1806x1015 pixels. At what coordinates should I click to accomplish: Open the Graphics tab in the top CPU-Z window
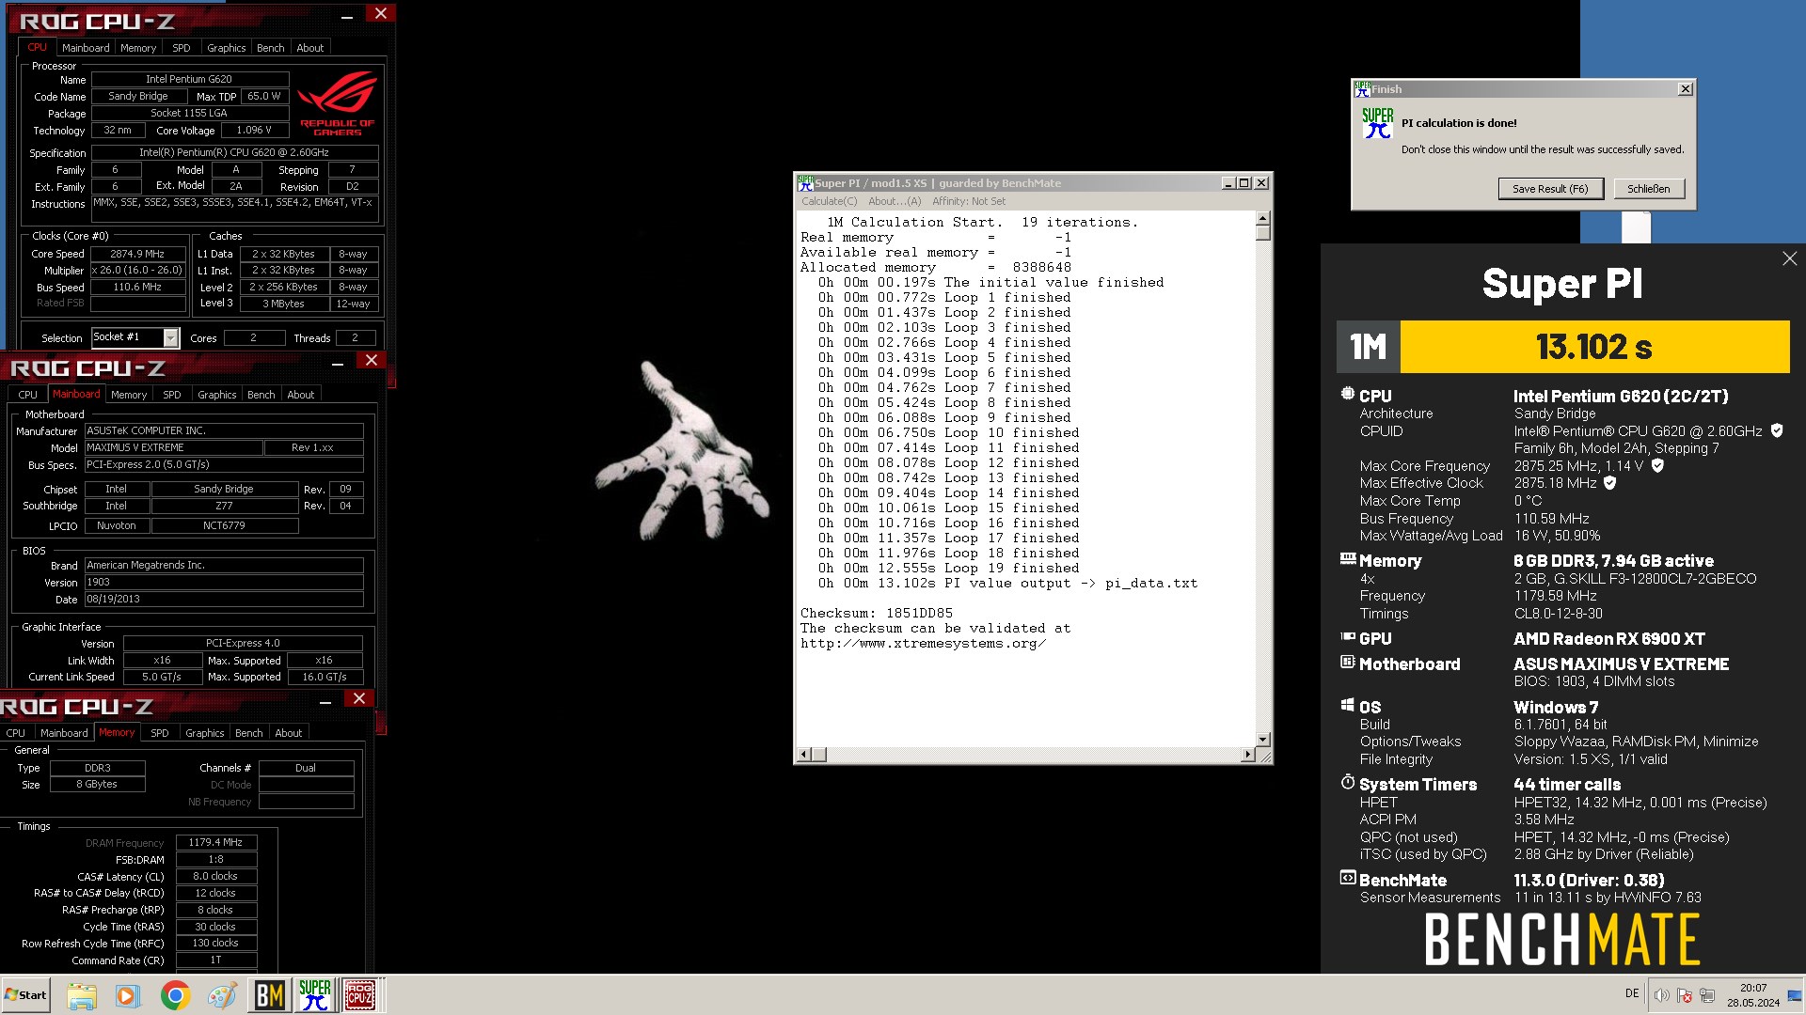[226, 48]
